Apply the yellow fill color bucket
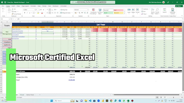 point(38,13)
